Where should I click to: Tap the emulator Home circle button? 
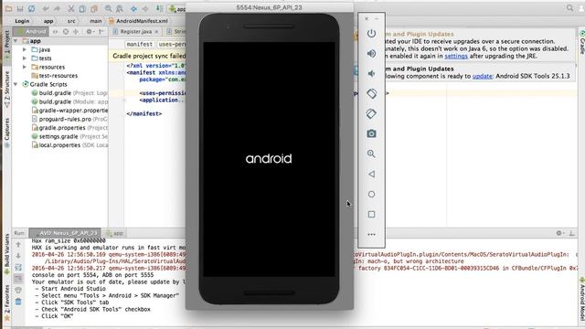371,194
